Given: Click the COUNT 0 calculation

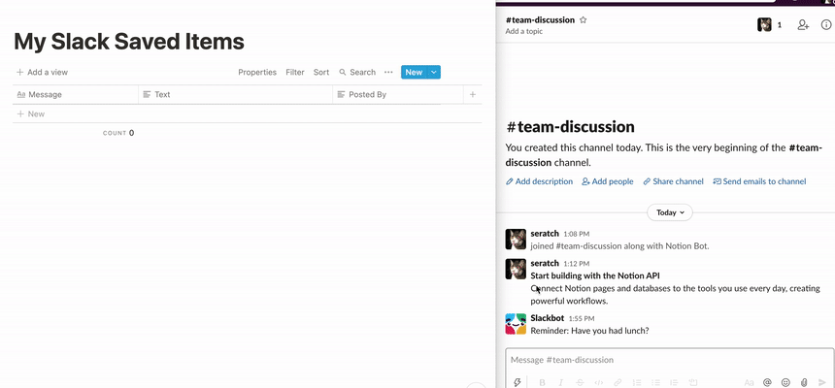Looking at the screenshot, I should click(118, 133).
